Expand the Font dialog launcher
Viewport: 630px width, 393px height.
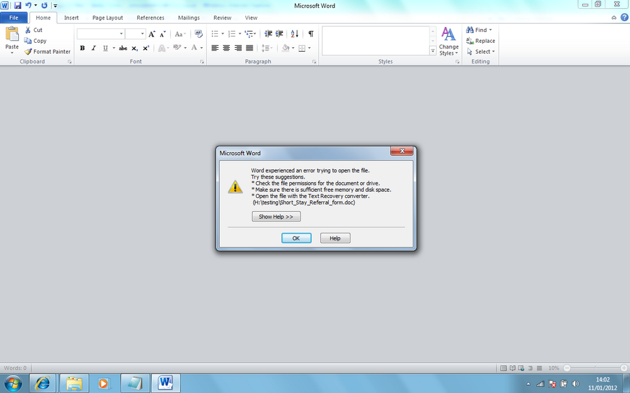(x=202, y=62)
